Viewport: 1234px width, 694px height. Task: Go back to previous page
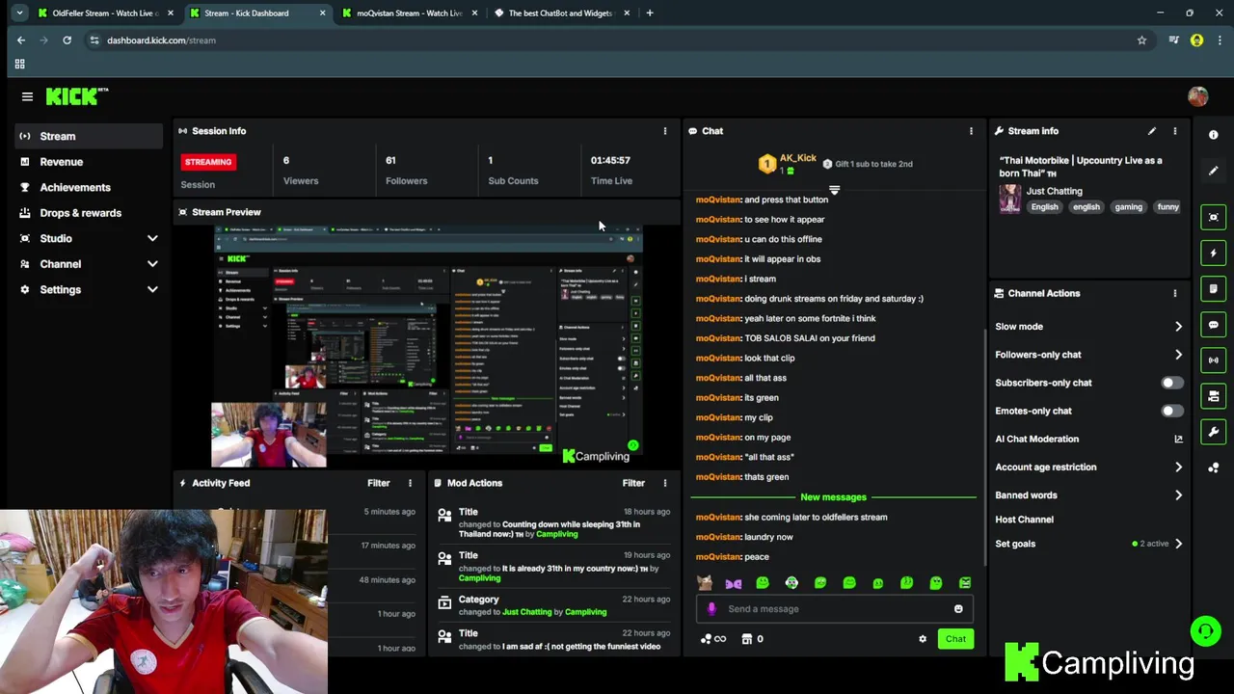click(x=21, y=40)
